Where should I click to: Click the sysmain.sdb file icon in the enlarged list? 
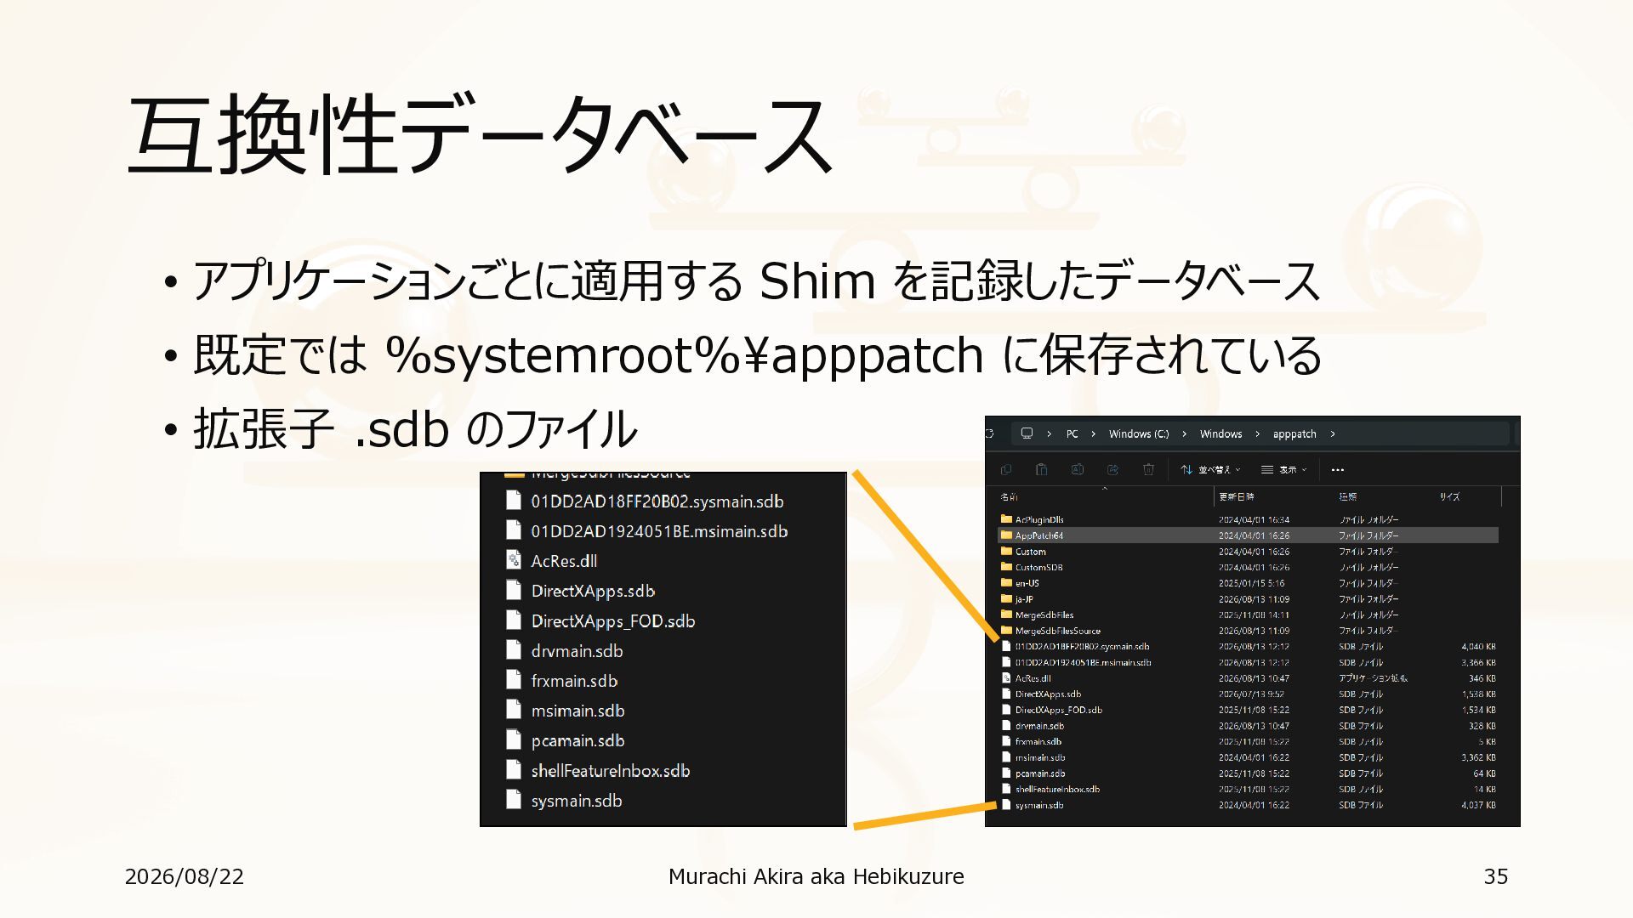click(514, 800)
